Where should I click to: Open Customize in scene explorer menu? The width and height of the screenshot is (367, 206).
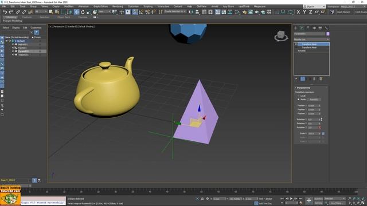click(x=36, y=28)
